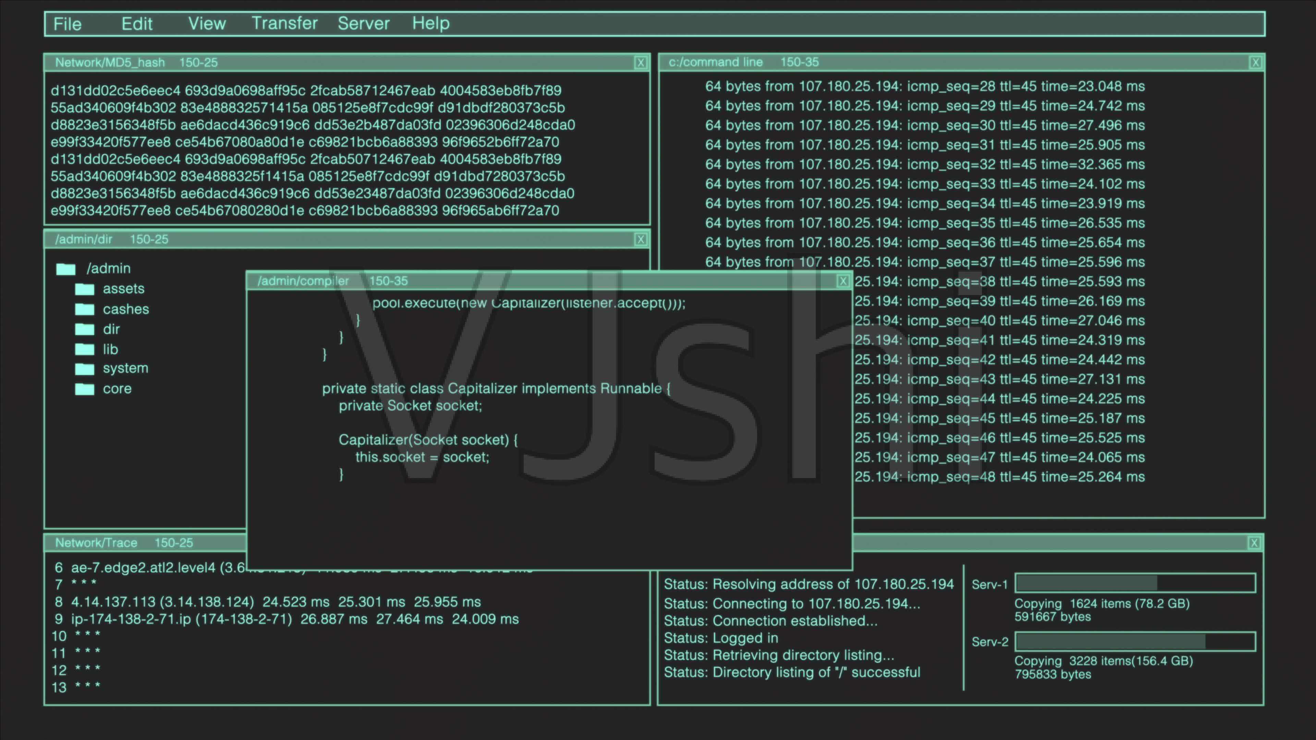Click the /admin/dir title text
Image resolution: width=1316 pixels, height=740 pixels.
(84, 239)
